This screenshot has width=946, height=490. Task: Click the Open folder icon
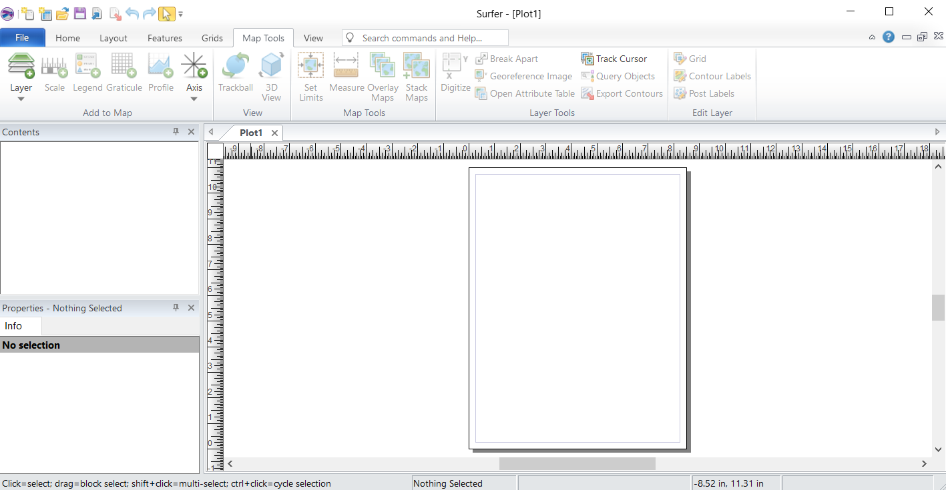pos(62,13)
